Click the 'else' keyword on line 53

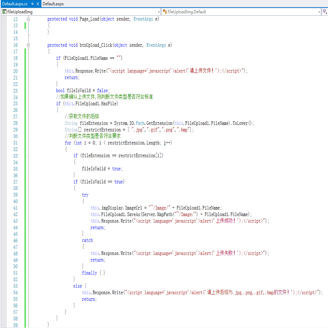pyautogui.click(x=77, y=286)
